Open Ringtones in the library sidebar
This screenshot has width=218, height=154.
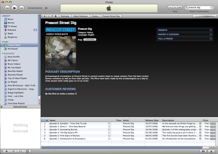pyautogui.click(x=12, y=37)
